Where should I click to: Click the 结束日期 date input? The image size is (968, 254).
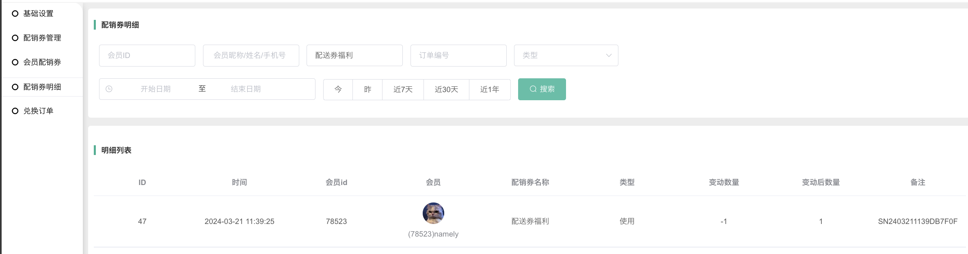pyautogui.click(x=246, y=89)
